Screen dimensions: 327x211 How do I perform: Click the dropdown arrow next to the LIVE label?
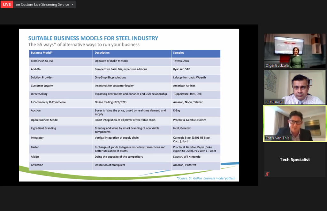(x=73, y=4)
